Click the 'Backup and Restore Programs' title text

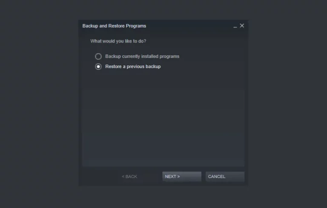[114, 26]
